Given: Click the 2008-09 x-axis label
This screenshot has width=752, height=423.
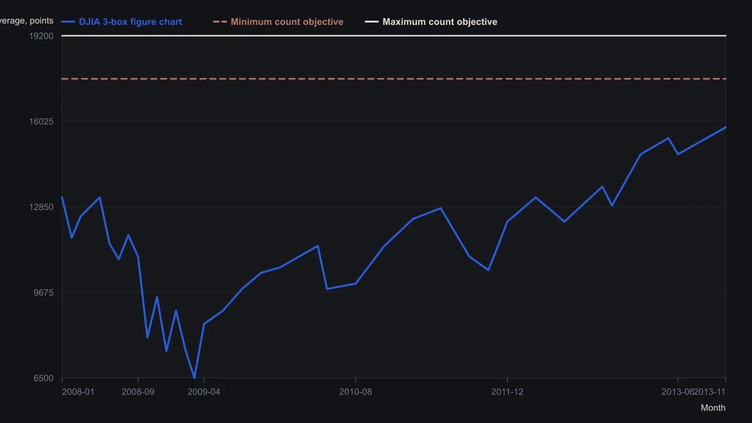Looking at the screenshot, I should [138, 392].
